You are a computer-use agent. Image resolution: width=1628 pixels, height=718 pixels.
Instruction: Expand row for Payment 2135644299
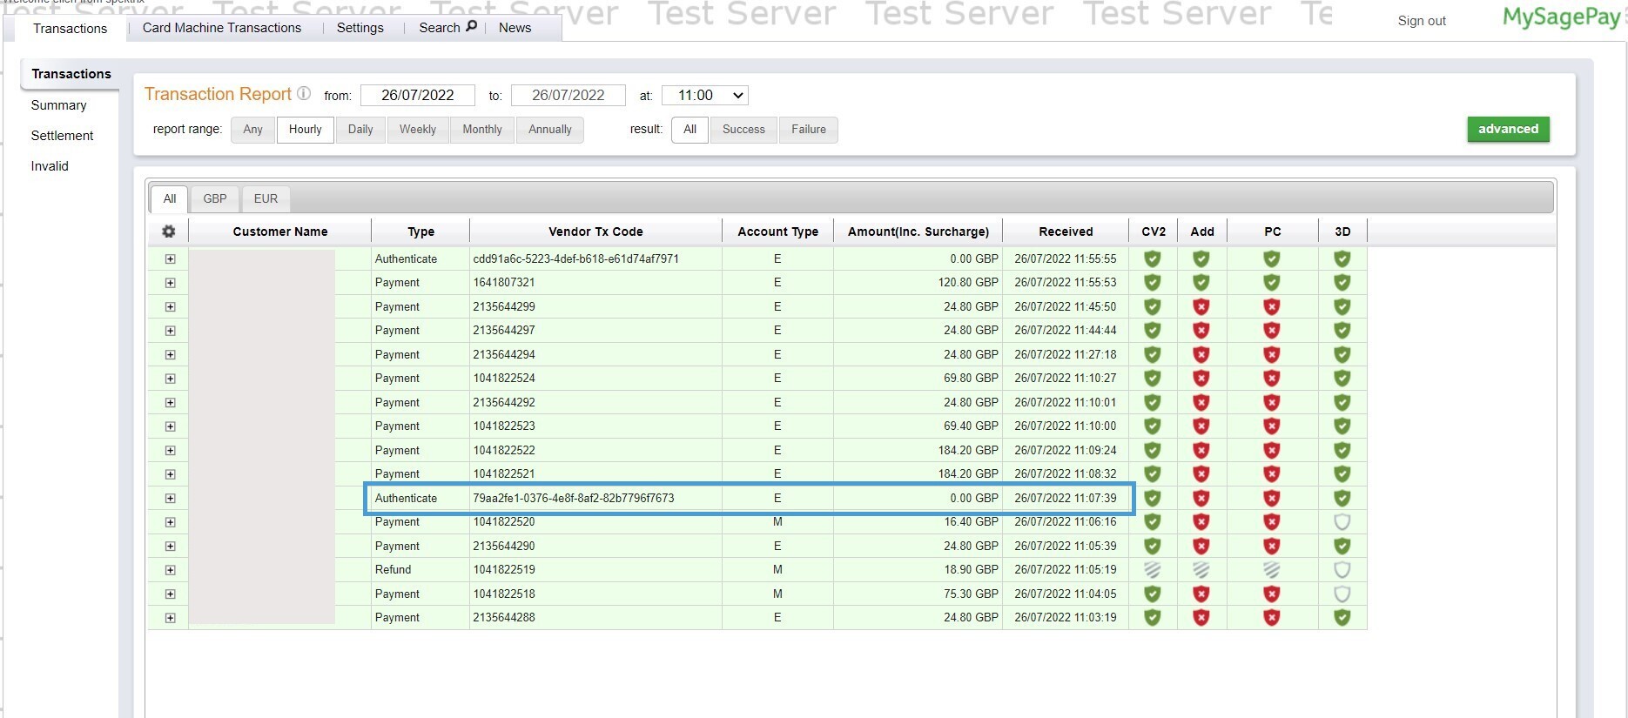(x=170, y=307)
